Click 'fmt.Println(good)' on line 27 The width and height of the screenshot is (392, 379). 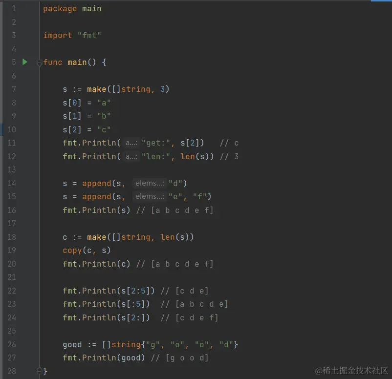104,358
